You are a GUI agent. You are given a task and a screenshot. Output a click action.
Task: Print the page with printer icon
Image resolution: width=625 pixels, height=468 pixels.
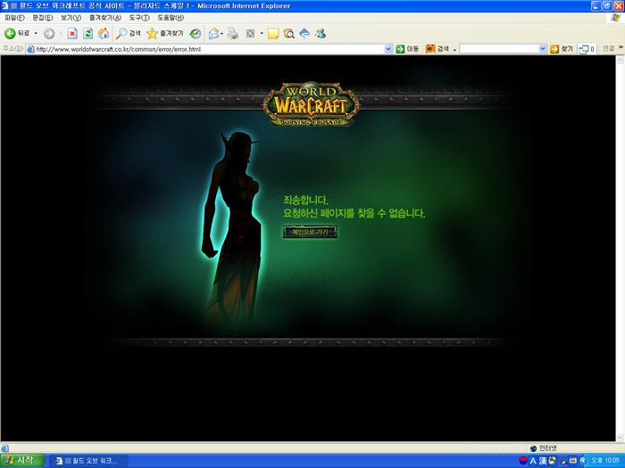coord(233,34)
